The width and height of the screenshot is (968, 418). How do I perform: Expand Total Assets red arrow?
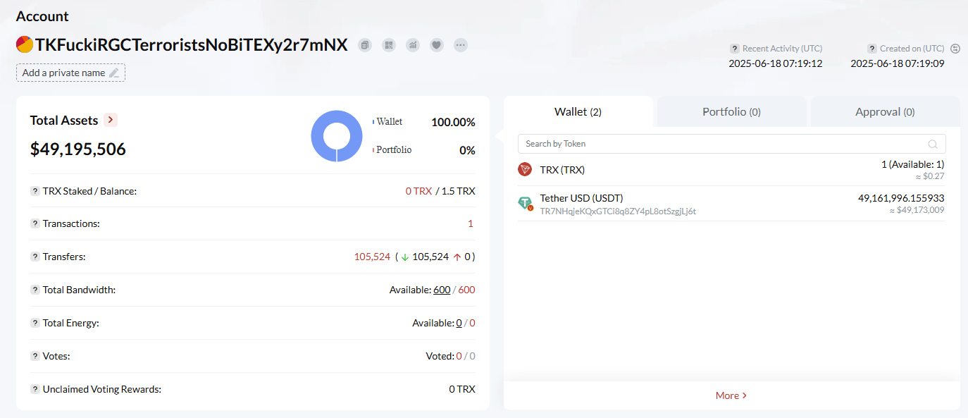(x=110, y=120)
